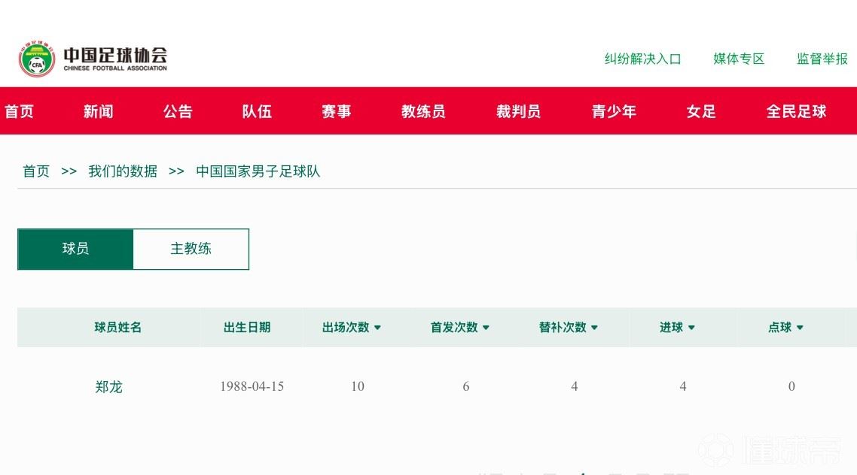
Task: Click 首页 in the breadcrumb
Action: (x=36, y=171)
